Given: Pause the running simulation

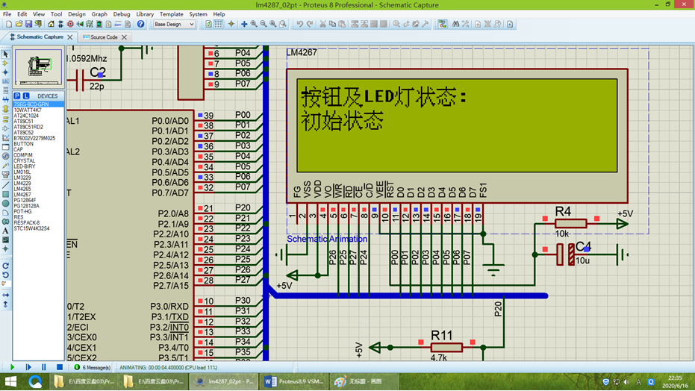Looking at the screenshot, I should point(43,367).
